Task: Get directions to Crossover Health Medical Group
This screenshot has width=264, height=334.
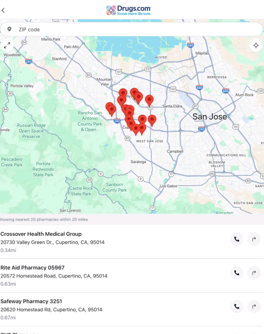Action: pos(254,239)
